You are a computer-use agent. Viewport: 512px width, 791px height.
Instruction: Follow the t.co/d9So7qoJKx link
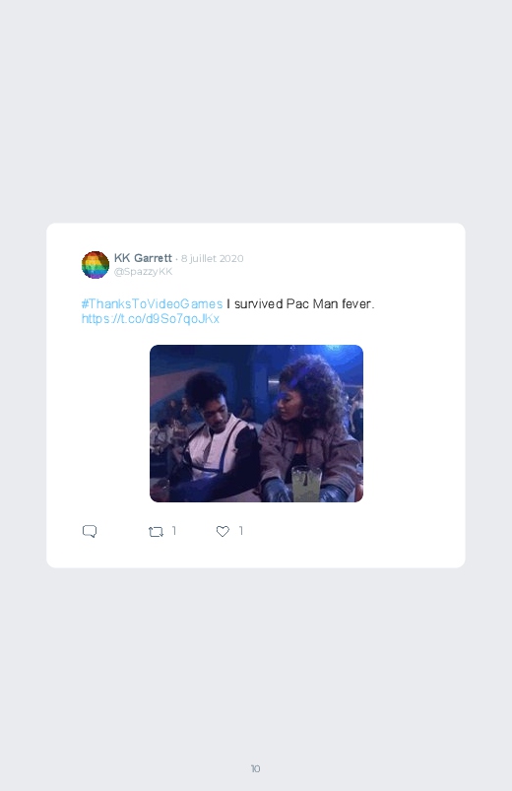point(151,319)
